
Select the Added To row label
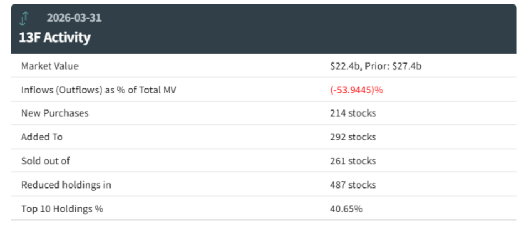pos(42,137)
